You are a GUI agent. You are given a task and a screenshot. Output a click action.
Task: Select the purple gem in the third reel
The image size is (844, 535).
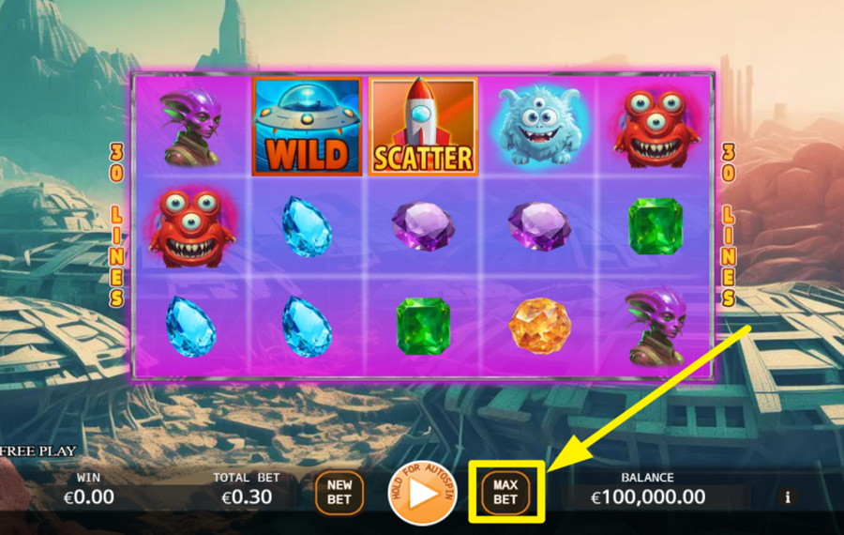pyautogui.click(x=424, y=226)
